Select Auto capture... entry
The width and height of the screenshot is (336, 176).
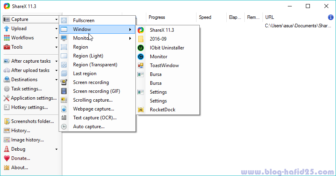coord(97,127)
